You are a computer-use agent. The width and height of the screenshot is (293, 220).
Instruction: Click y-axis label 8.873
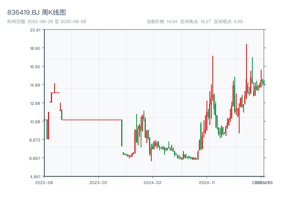tap(35, 140)
